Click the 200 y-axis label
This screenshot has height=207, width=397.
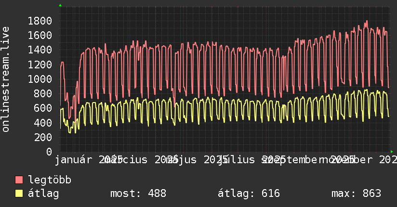pyautogui.click(x=43, y=137)
